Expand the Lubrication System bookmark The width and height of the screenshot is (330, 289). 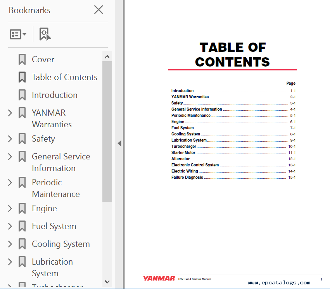click(x=10, y=262)
